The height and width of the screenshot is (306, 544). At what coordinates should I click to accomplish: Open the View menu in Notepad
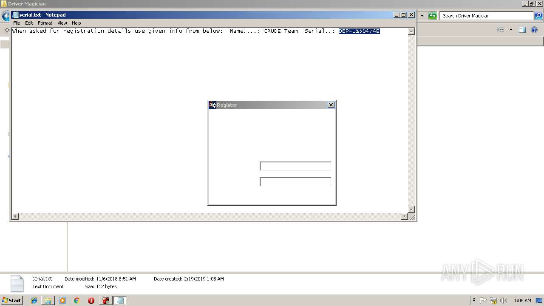(62, 23)
